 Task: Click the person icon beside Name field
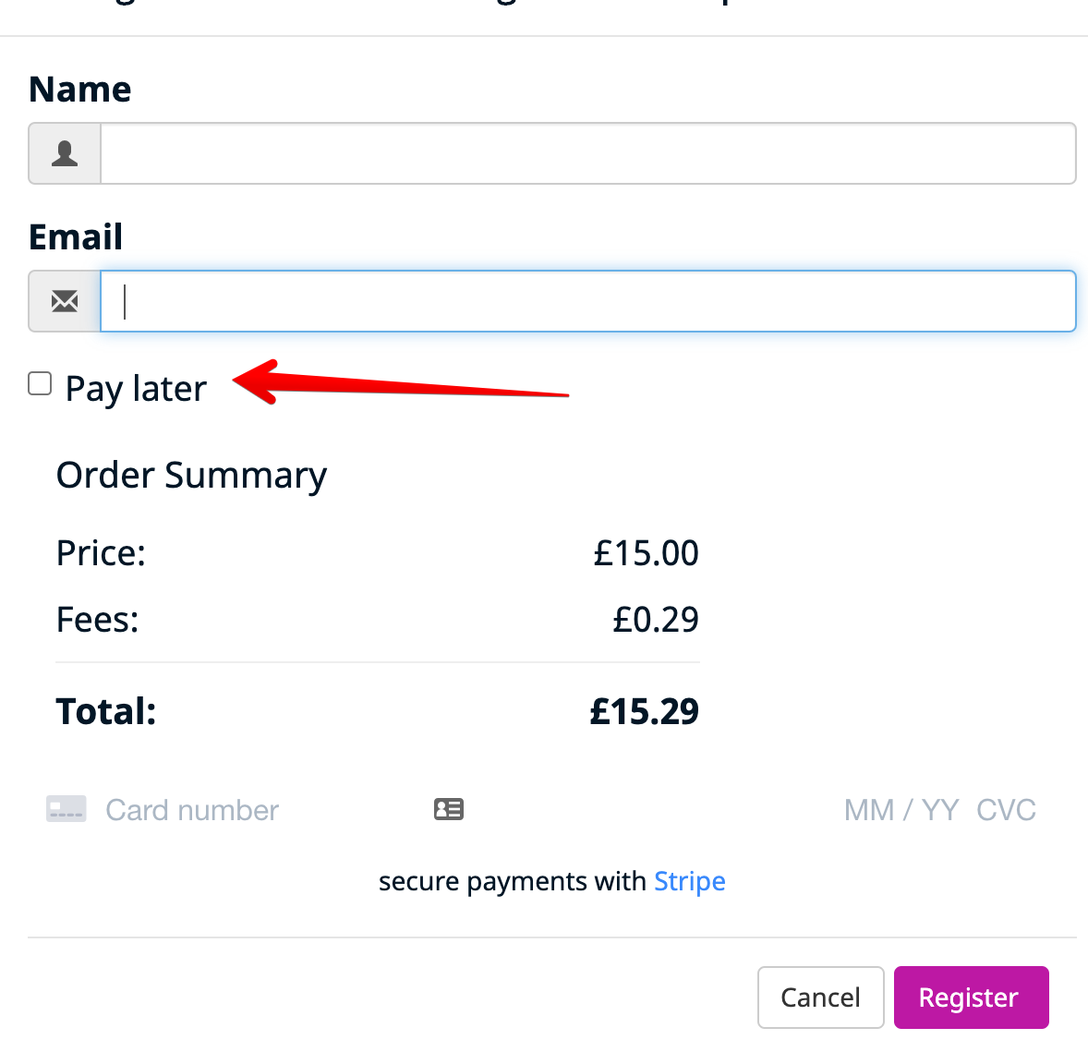[65, 153]
